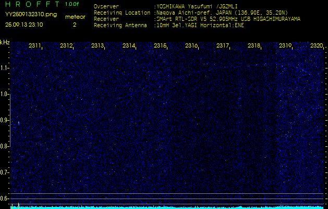Click the 2315 time tick label
Viewport: 328px width, 209px height.
[x=160, y=46]
